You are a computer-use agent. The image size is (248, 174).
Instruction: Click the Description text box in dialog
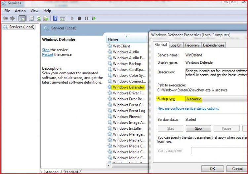(217, 73)
